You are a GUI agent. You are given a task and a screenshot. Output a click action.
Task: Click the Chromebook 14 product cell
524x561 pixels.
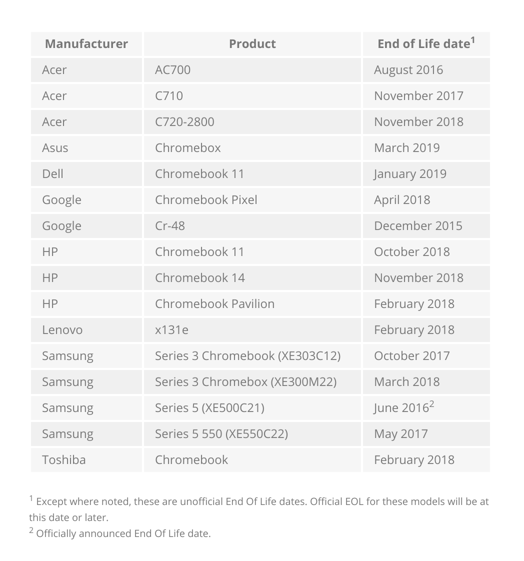point(252,278)
